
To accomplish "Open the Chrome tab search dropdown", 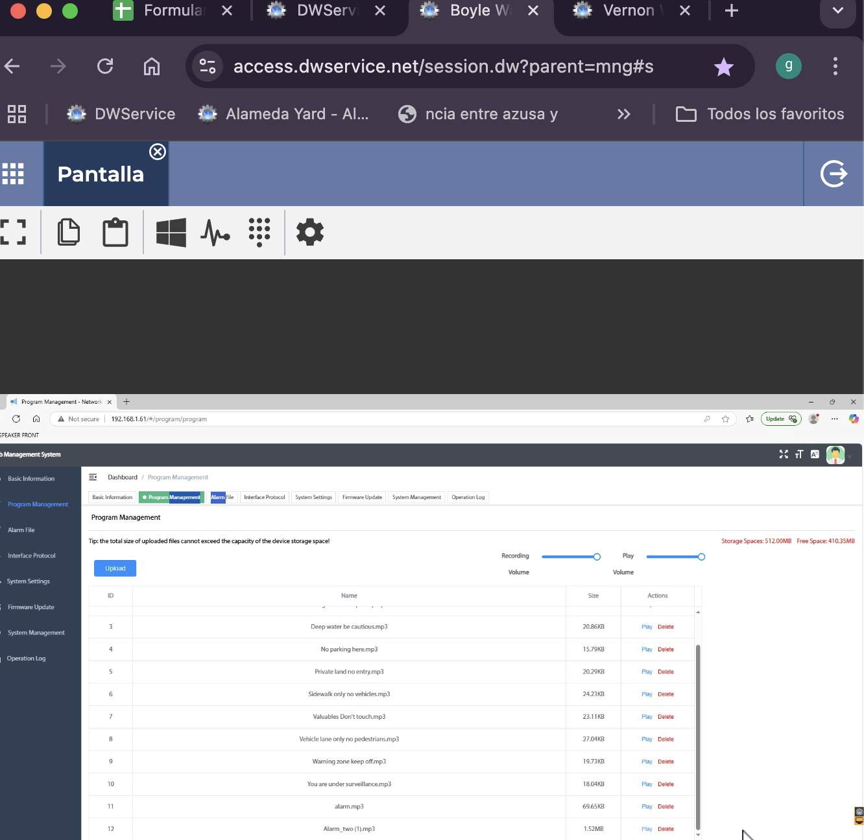I will coord(838,10).
